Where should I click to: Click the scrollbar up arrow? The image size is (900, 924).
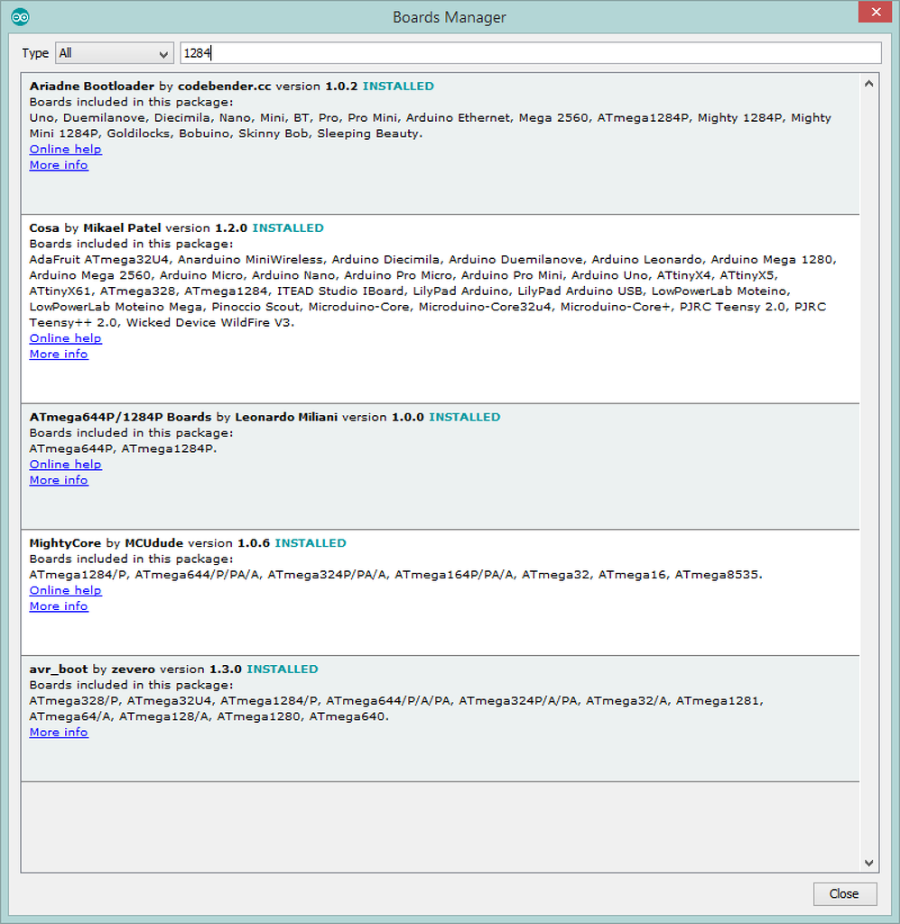pyautogui.click(x=868, y=84)
